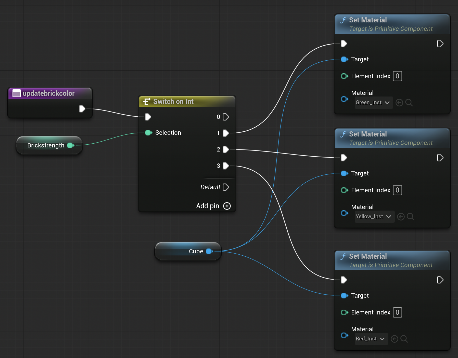Click Yellow Set Material output exec pin
Image resolution: width=458 pixels, height=358 pixels.
[x=440, y=158]
